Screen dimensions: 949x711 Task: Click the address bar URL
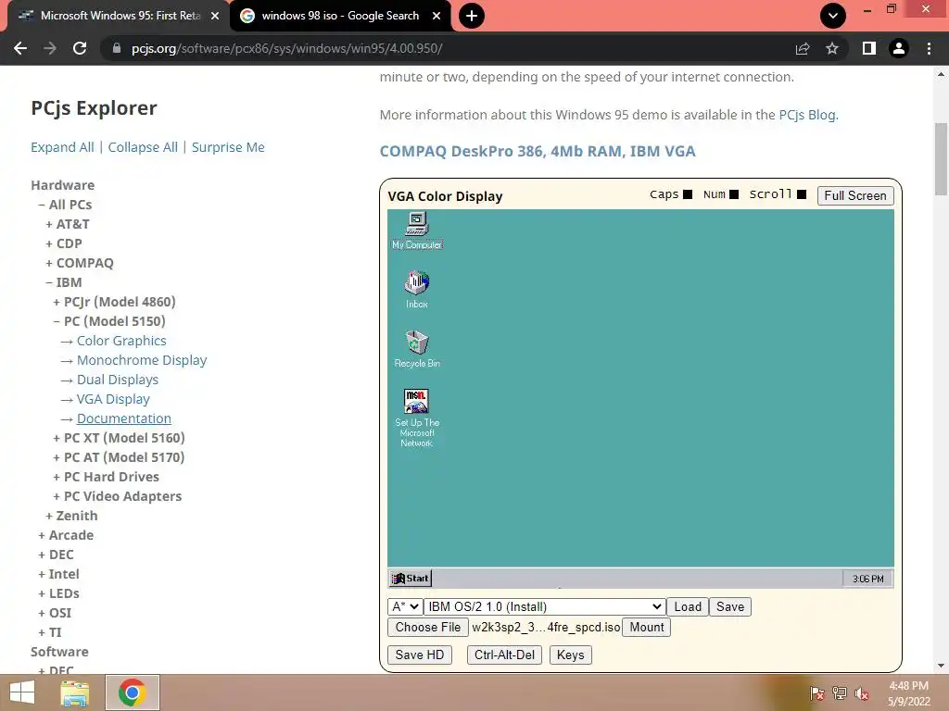(x=287, y=48)
